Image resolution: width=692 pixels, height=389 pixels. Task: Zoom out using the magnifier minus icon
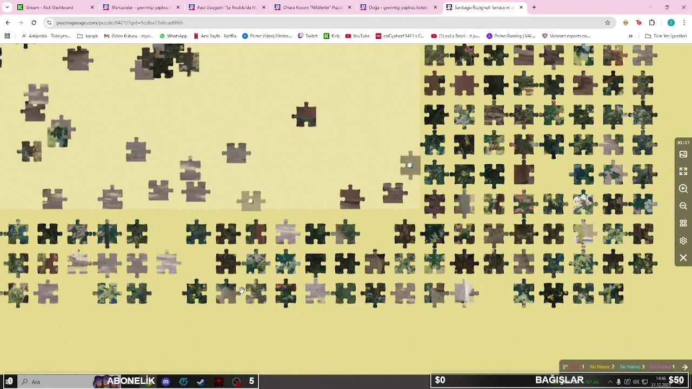pyautogui.click(x=683, y=206)
